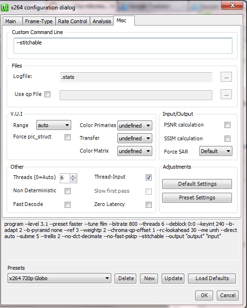Create a New preset

pos(149,278)
